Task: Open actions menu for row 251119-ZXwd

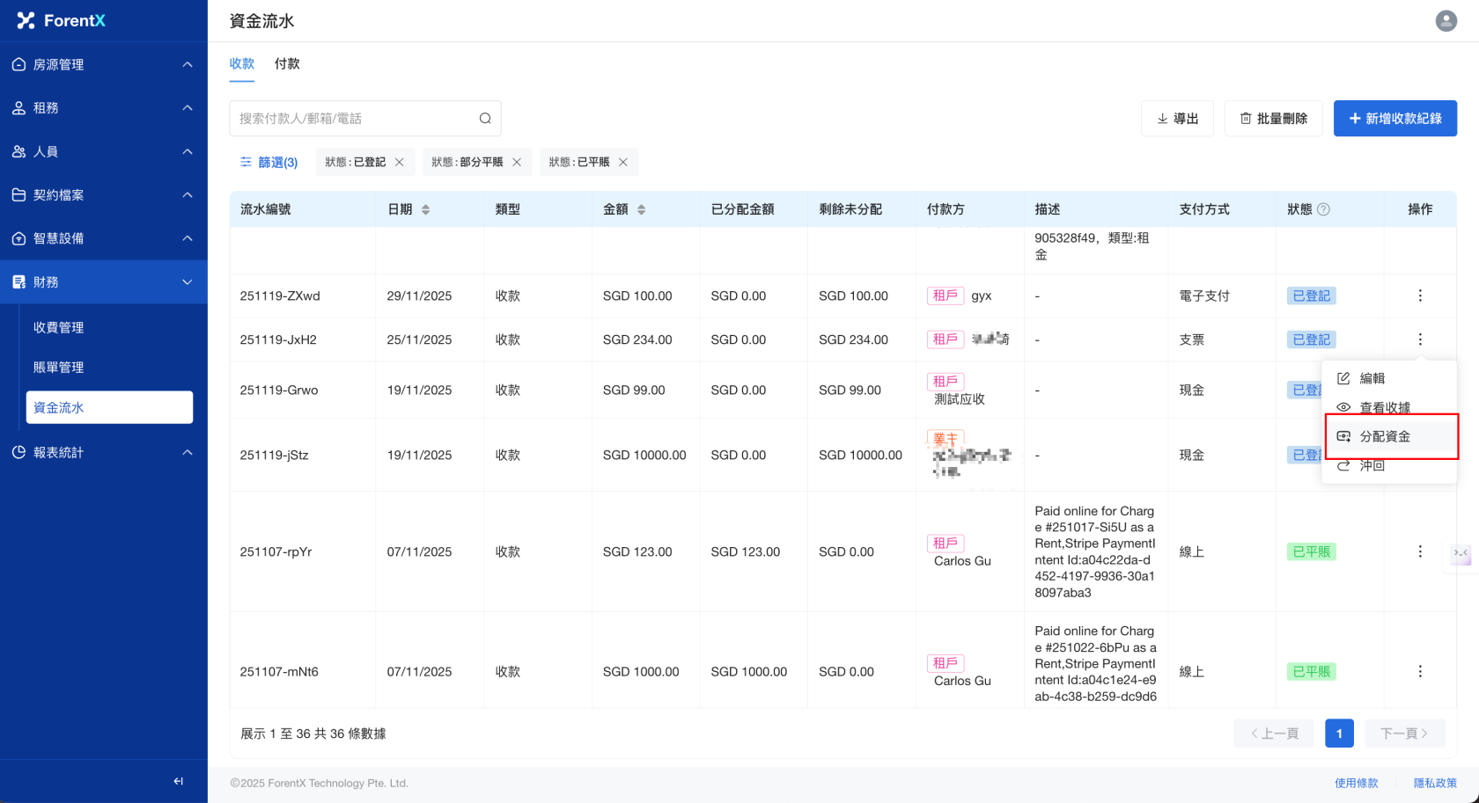Action: click(1419, 296)
